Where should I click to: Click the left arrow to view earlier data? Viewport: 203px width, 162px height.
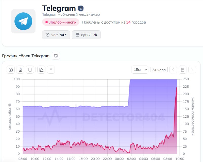pos(173,70)
